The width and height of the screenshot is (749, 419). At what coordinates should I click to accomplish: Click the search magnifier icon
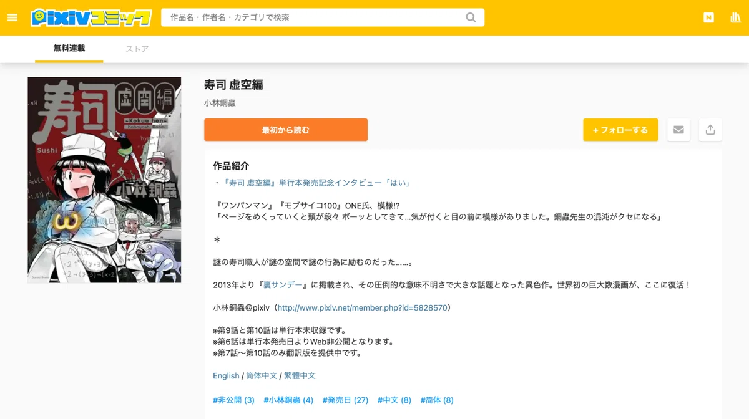point(471,17)
